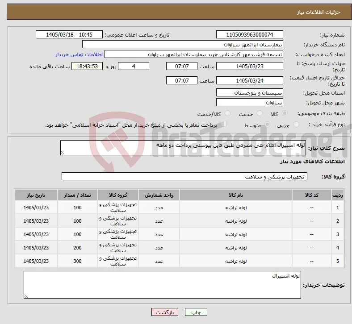Viewport: 352px width, 324px height.
Task: Select the متوسط purchase type radio
Action: (267, 125)
